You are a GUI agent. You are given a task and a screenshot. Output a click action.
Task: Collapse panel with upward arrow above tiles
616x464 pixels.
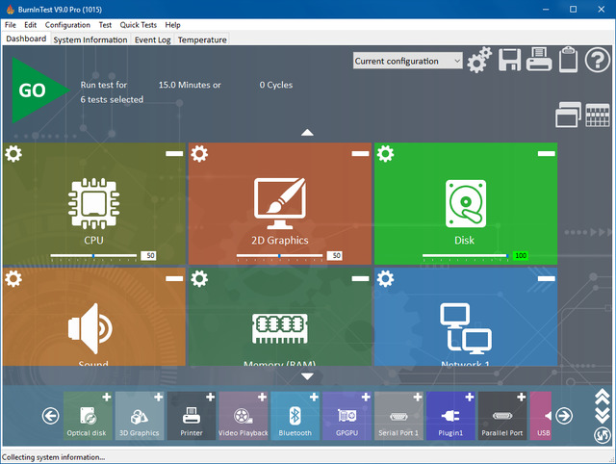307,133
